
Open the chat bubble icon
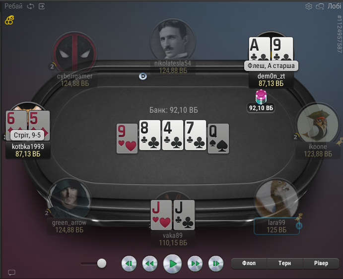(x=11, y=273)
